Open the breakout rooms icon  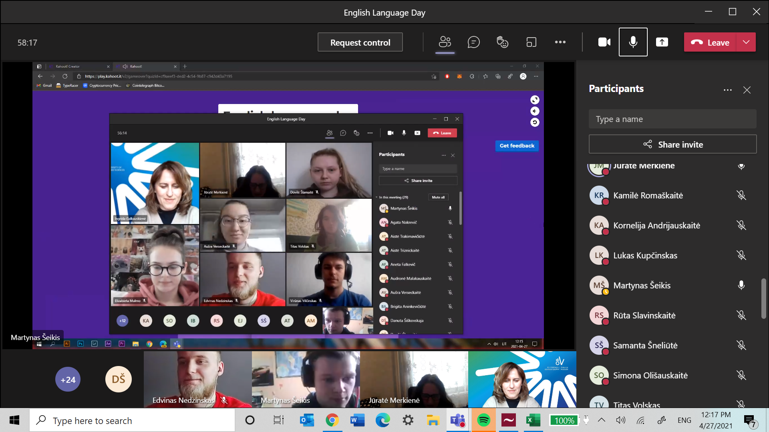point(531,42)
